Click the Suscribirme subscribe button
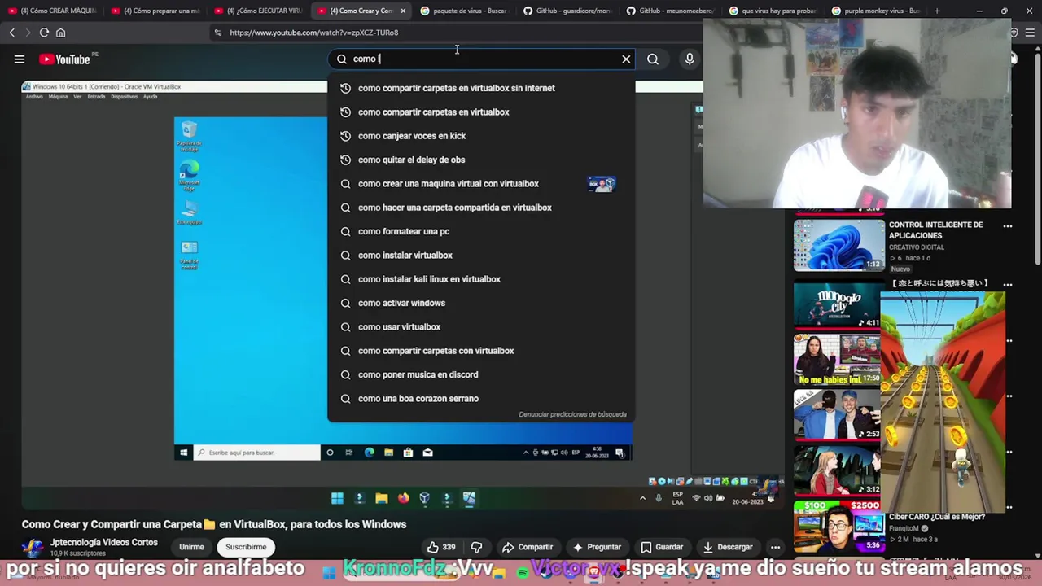This screenshot has width=1042, height=586. click(246, 547)
